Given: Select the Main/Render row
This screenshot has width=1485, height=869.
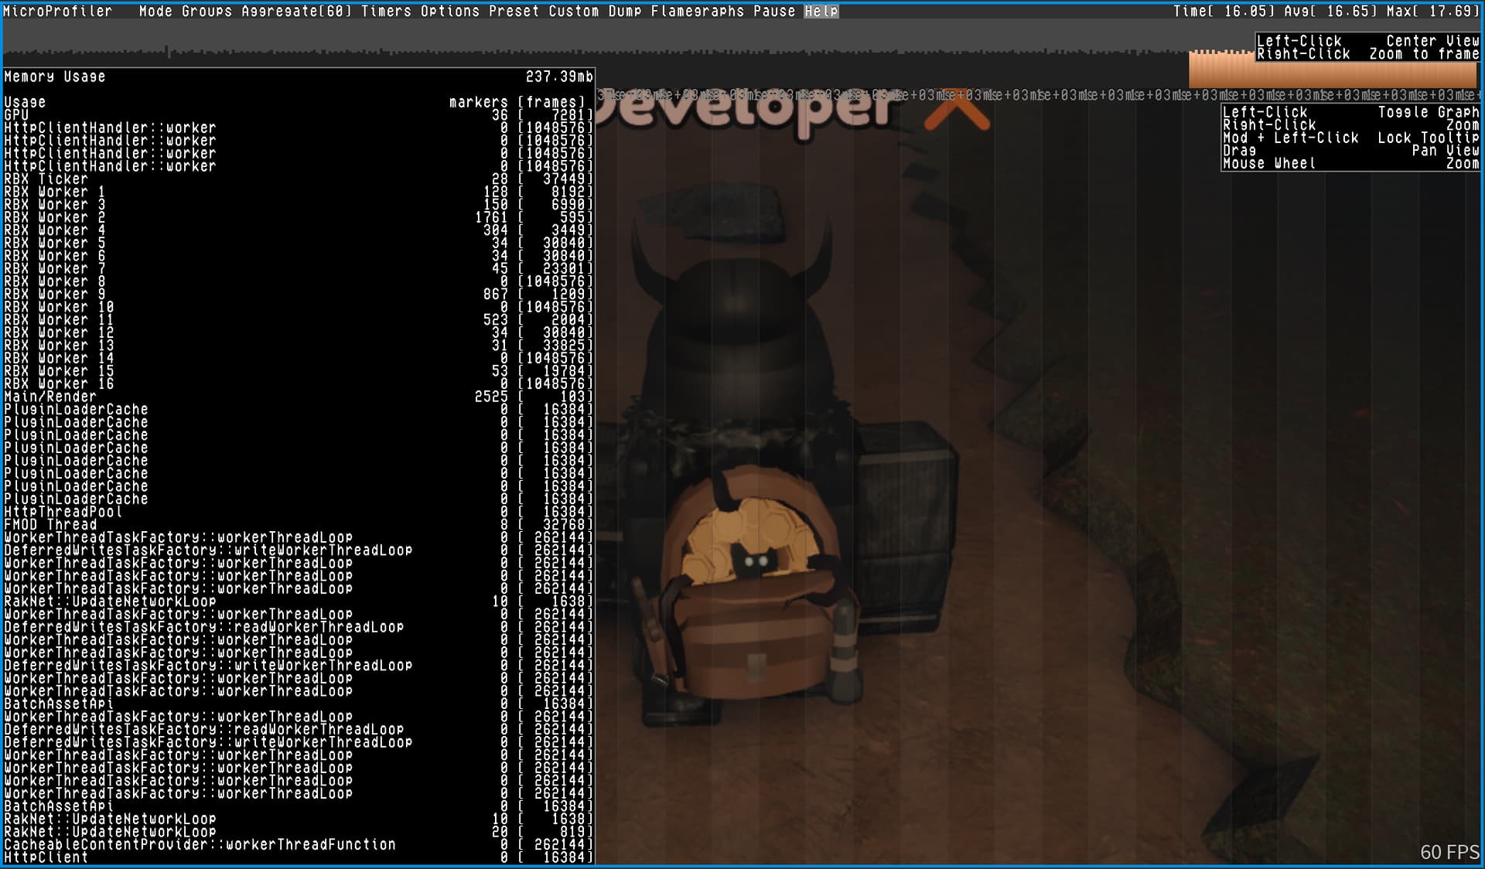Looking at the screenshot, I should pyautogui.click(x=299, y=397).
